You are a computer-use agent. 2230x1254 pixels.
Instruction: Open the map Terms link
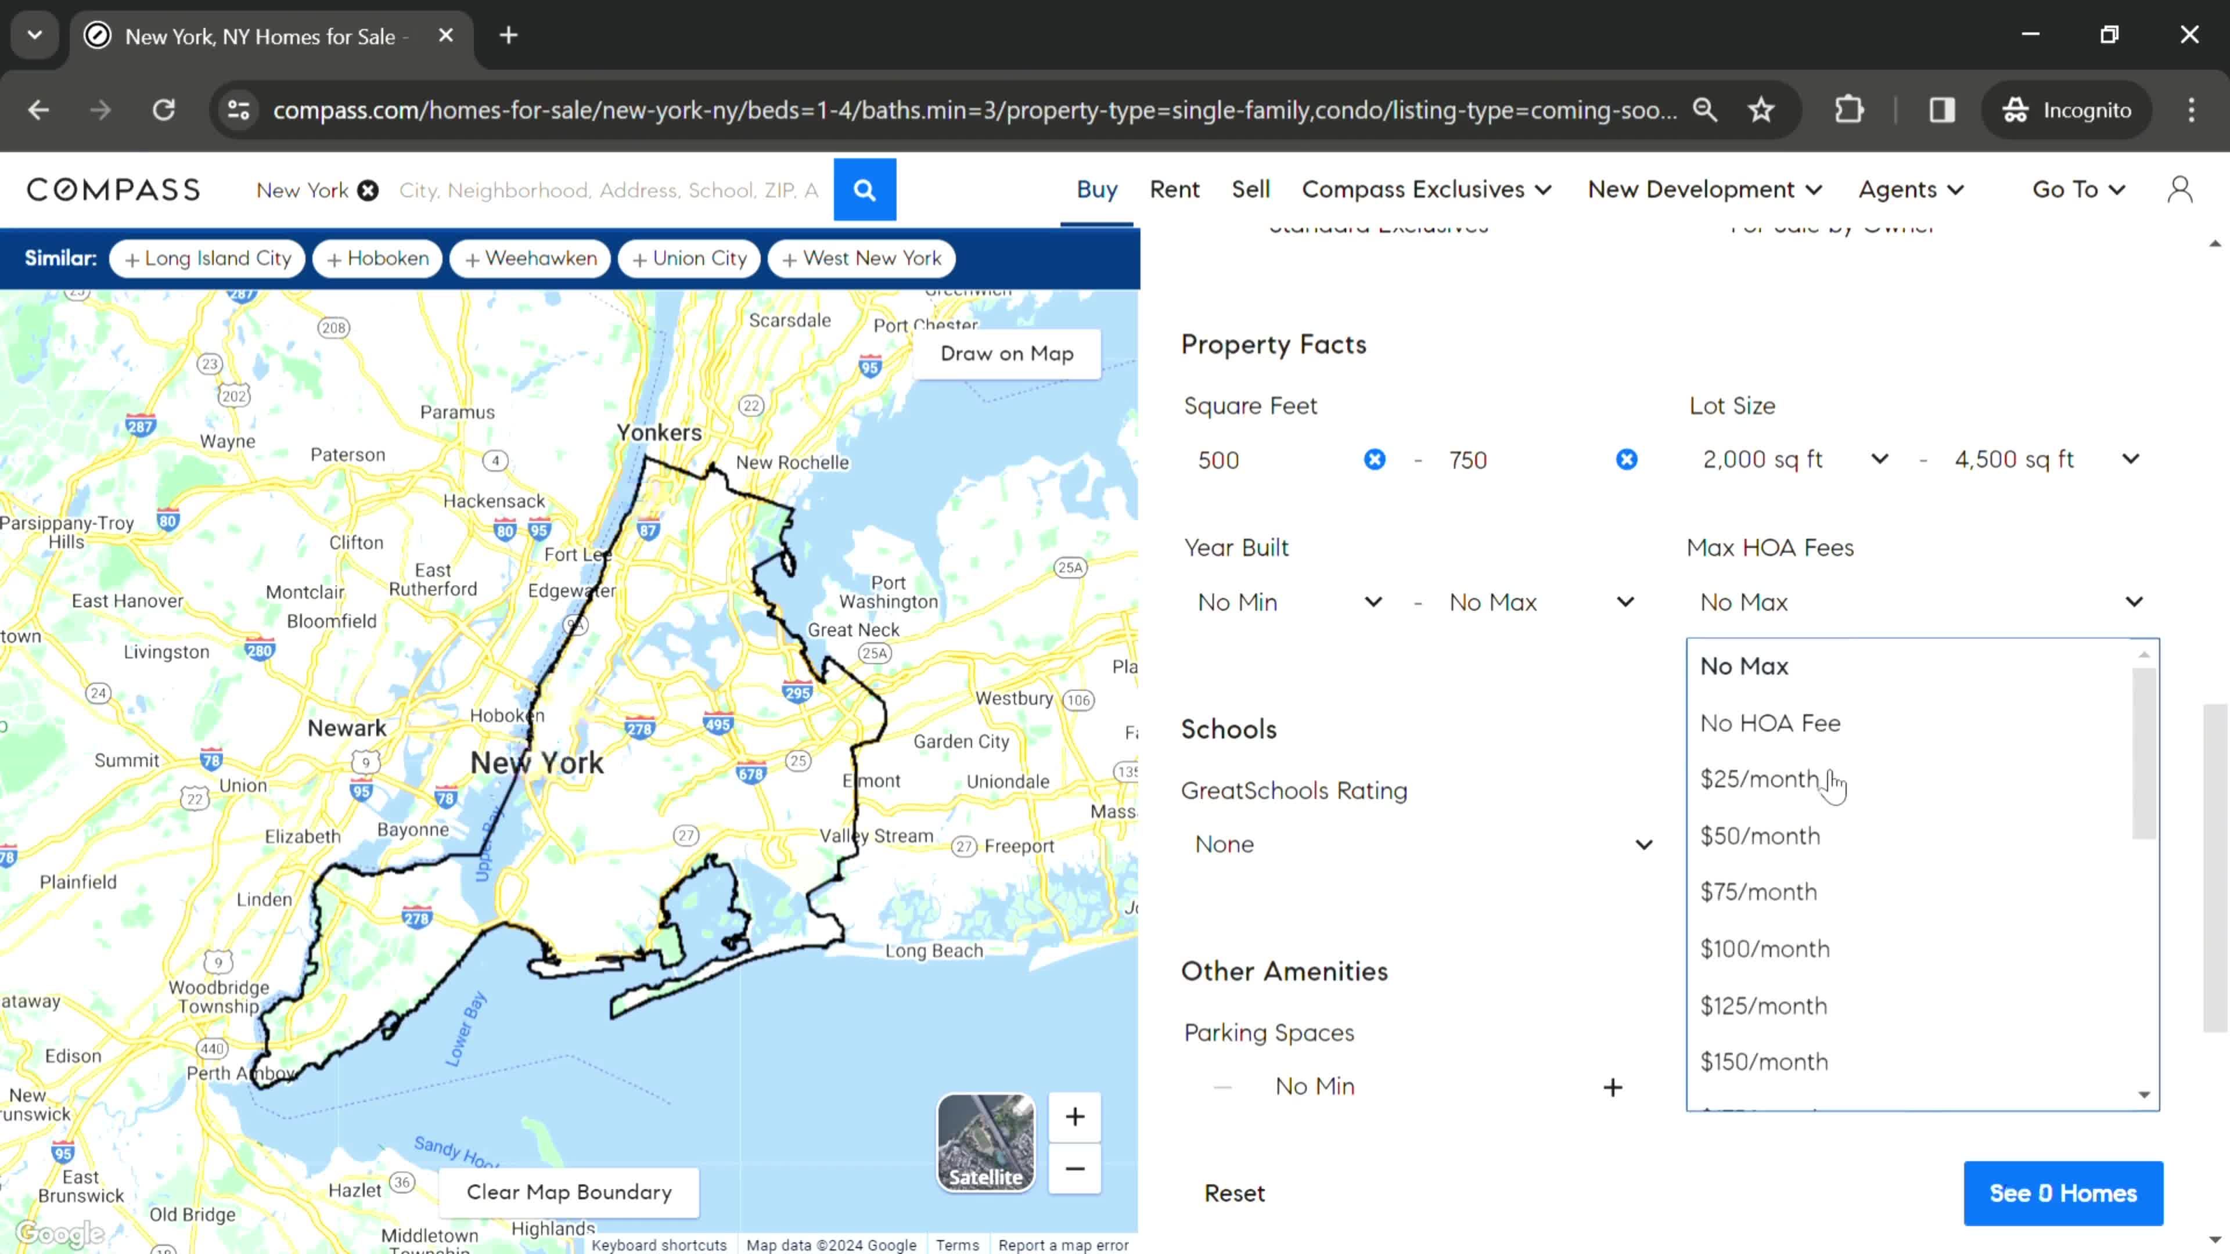[956, 1245]
